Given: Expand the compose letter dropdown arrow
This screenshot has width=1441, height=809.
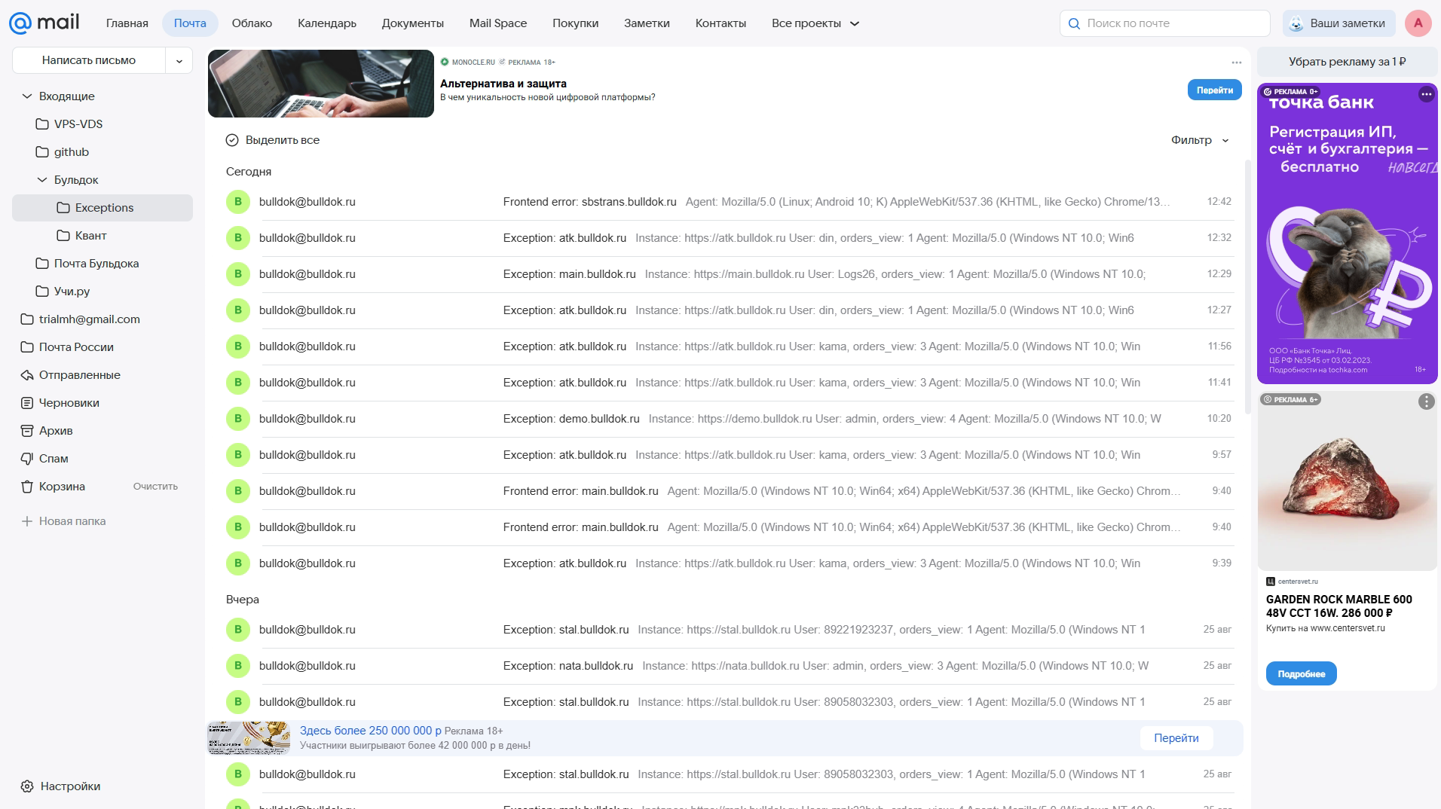Looking at the screenshot, I should click(x=179, y=61).
